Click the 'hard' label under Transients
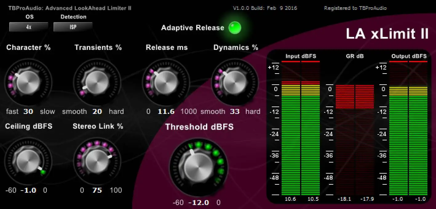Viewport: 436px width, 209px height. [x=116, y=111]
